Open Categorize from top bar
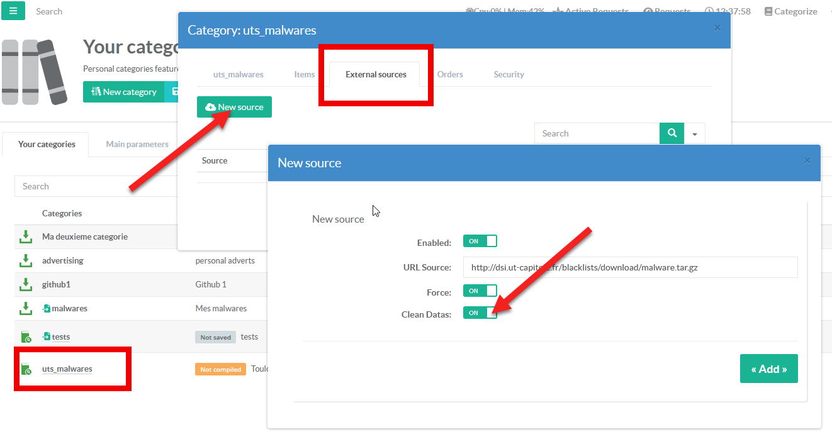Viewport: 832px width, 444px height. [x=790, y=11]
